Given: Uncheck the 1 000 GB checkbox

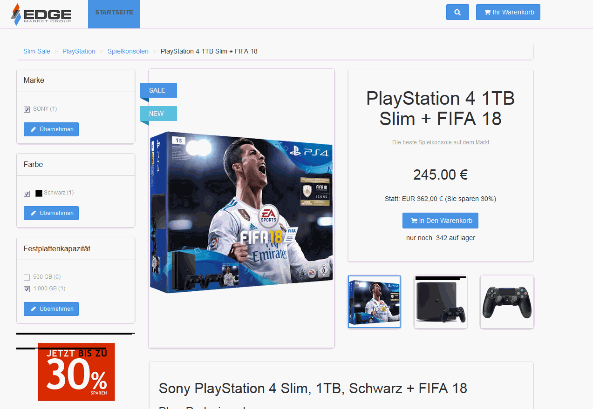Looking at the screenshot, I should (27, 289).
